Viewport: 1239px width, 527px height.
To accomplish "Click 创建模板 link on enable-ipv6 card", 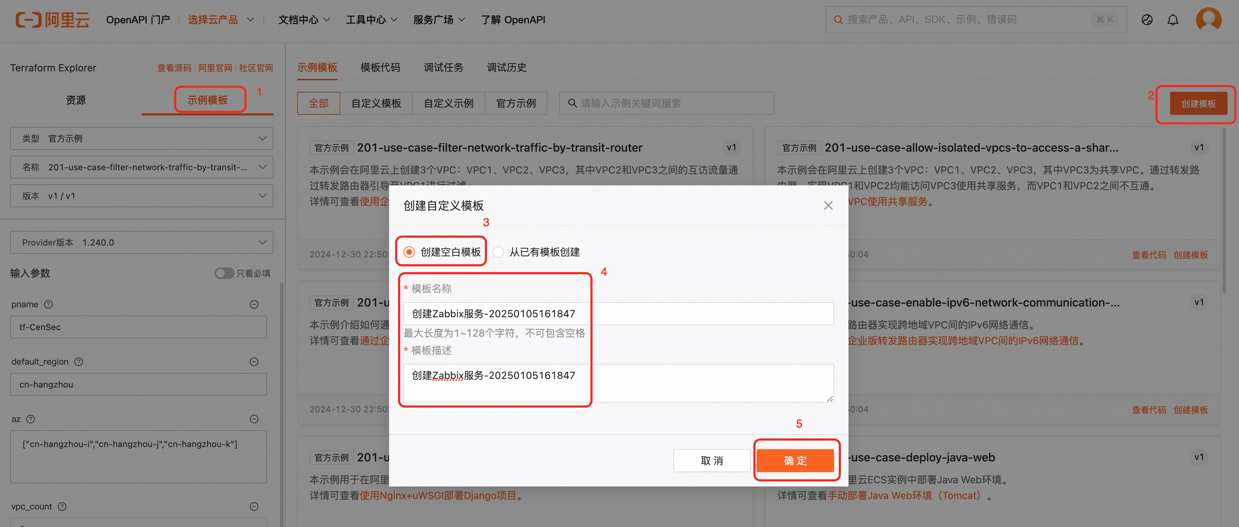I will (x=1191, y=410).
